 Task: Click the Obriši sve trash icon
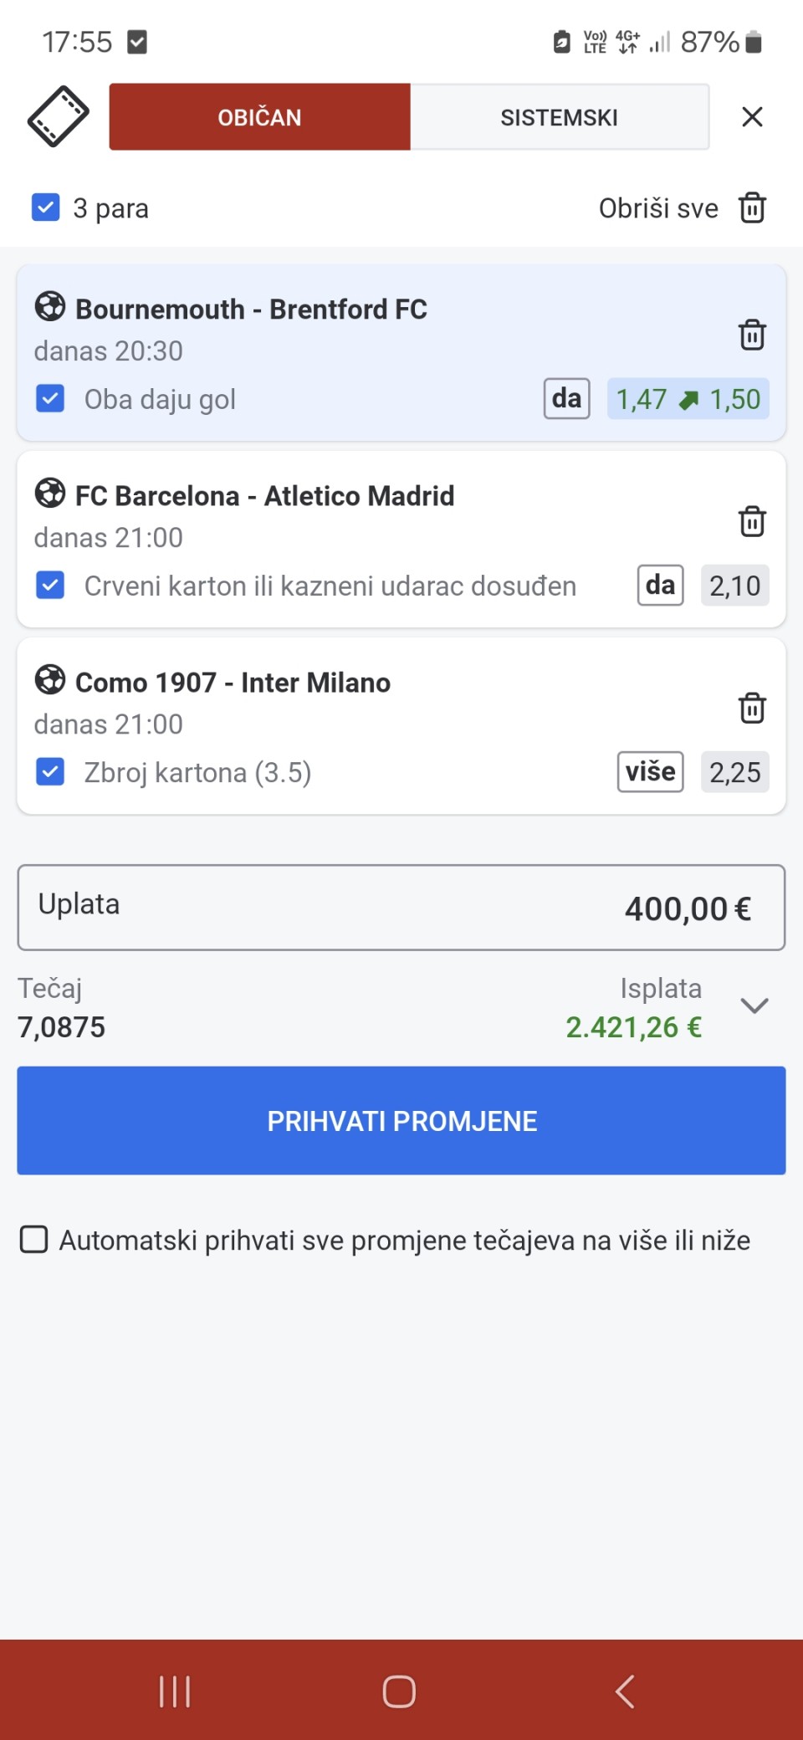click(x=752, y=207)
